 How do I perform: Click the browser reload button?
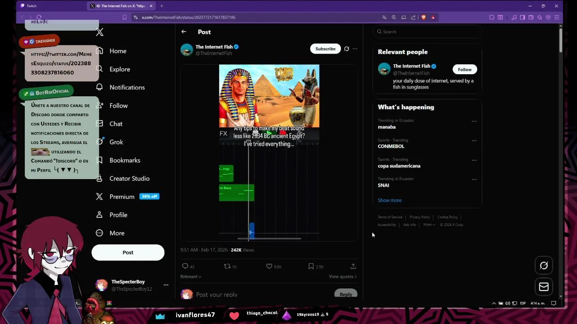(x=39, y=17)
